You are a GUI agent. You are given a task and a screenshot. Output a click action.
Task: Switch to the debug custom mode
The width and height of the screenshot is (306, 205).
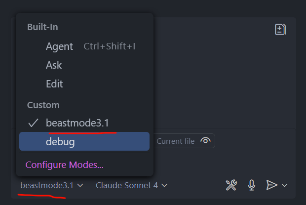pyautogui.click(x=84, y=141)
